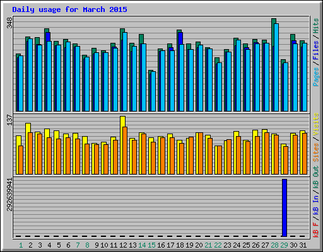Image resolution: width=323 pixels, height=252 pixels.
Task: Click day 18 on the date axis
Action: coord(180,245)
